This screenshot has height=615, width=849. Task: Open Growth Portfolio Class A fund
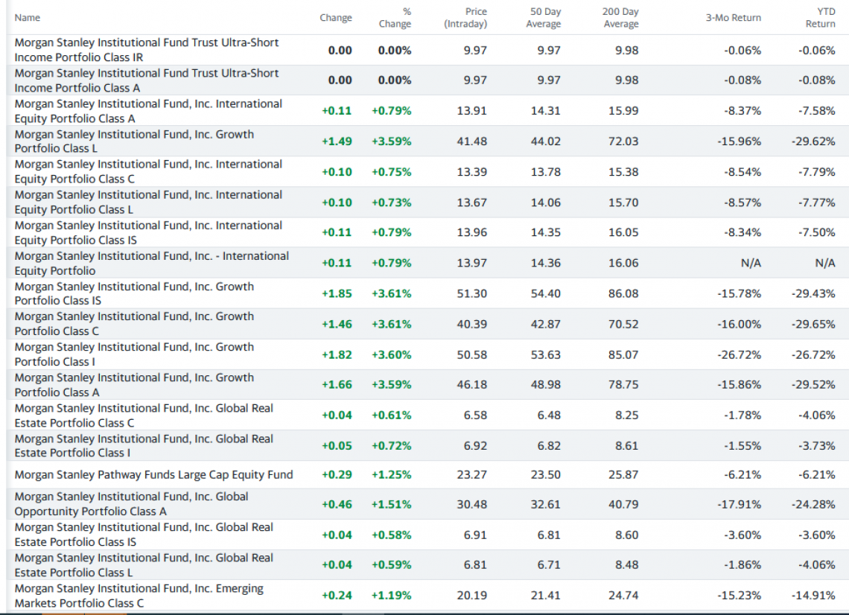tap(134, 385)
